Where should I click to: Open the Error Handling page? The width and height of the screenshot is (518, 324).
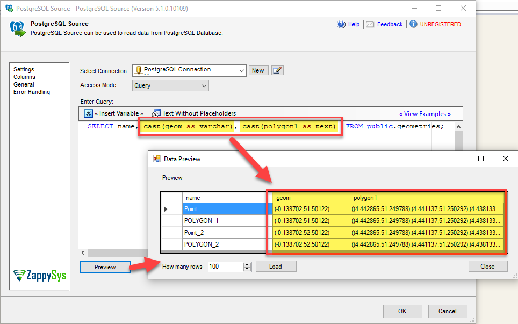[x=32, y=92]
